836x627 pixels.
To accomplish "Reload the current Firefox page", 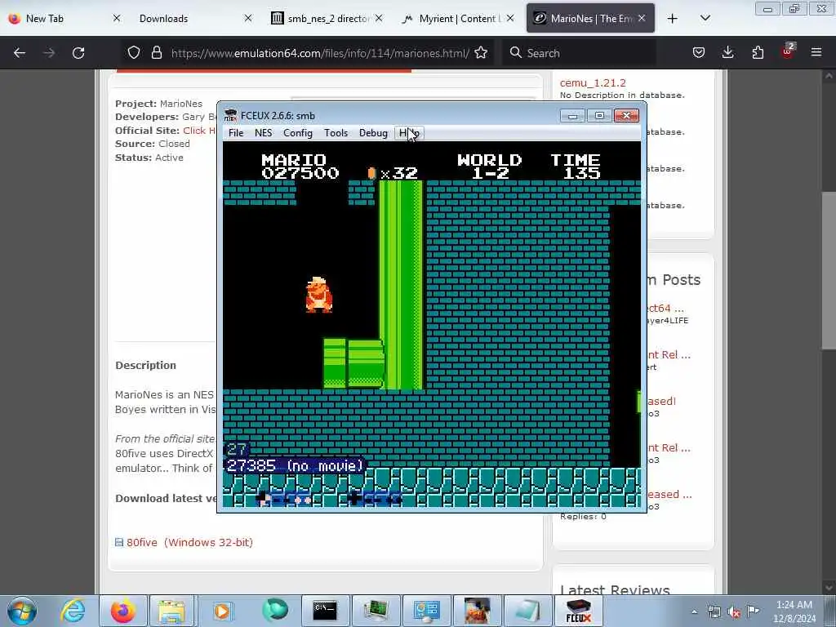I will [78, 53].
